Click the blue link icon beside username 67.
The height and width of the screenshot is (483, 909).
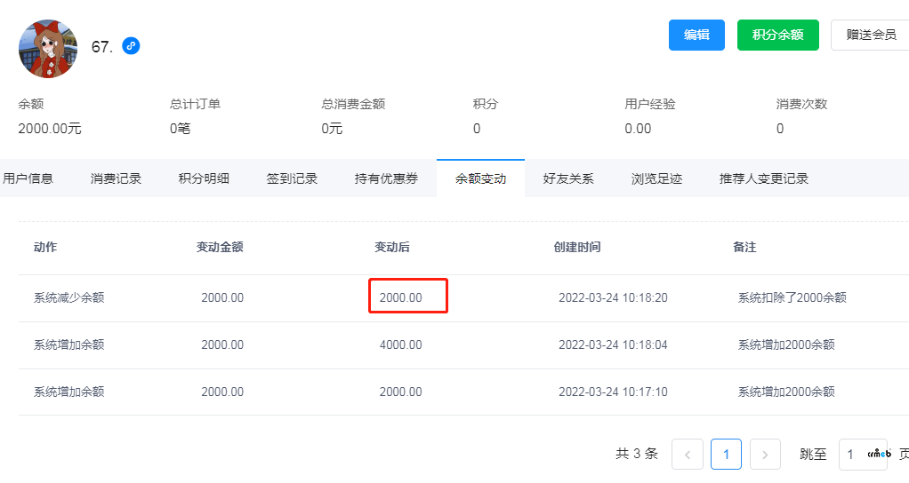tap(131, 45)
